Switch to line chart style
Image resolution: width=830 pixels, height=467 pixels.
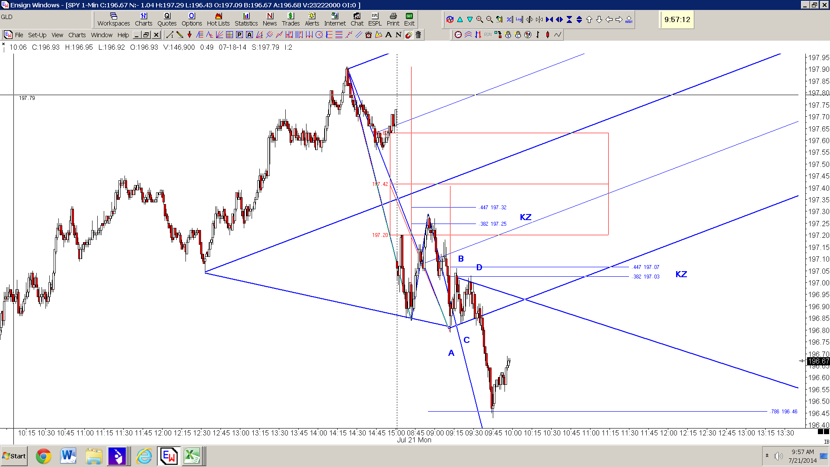(558, 35)
